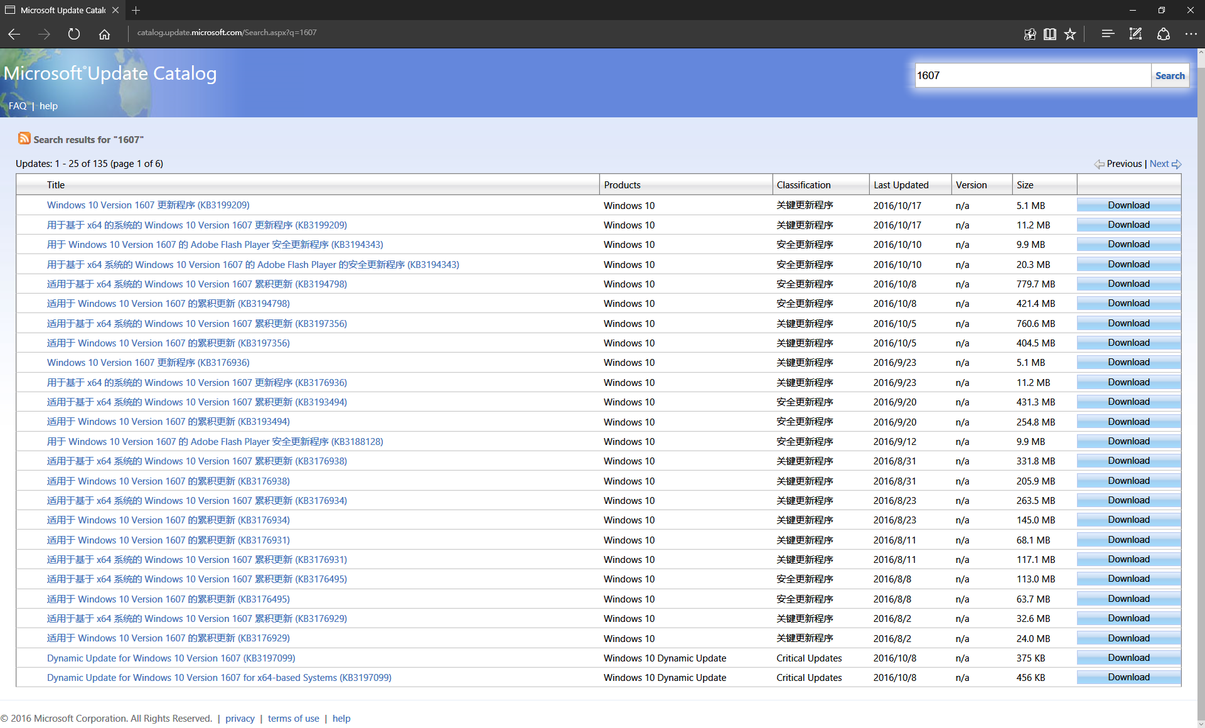Focus the address bar URL

[227, 33]
